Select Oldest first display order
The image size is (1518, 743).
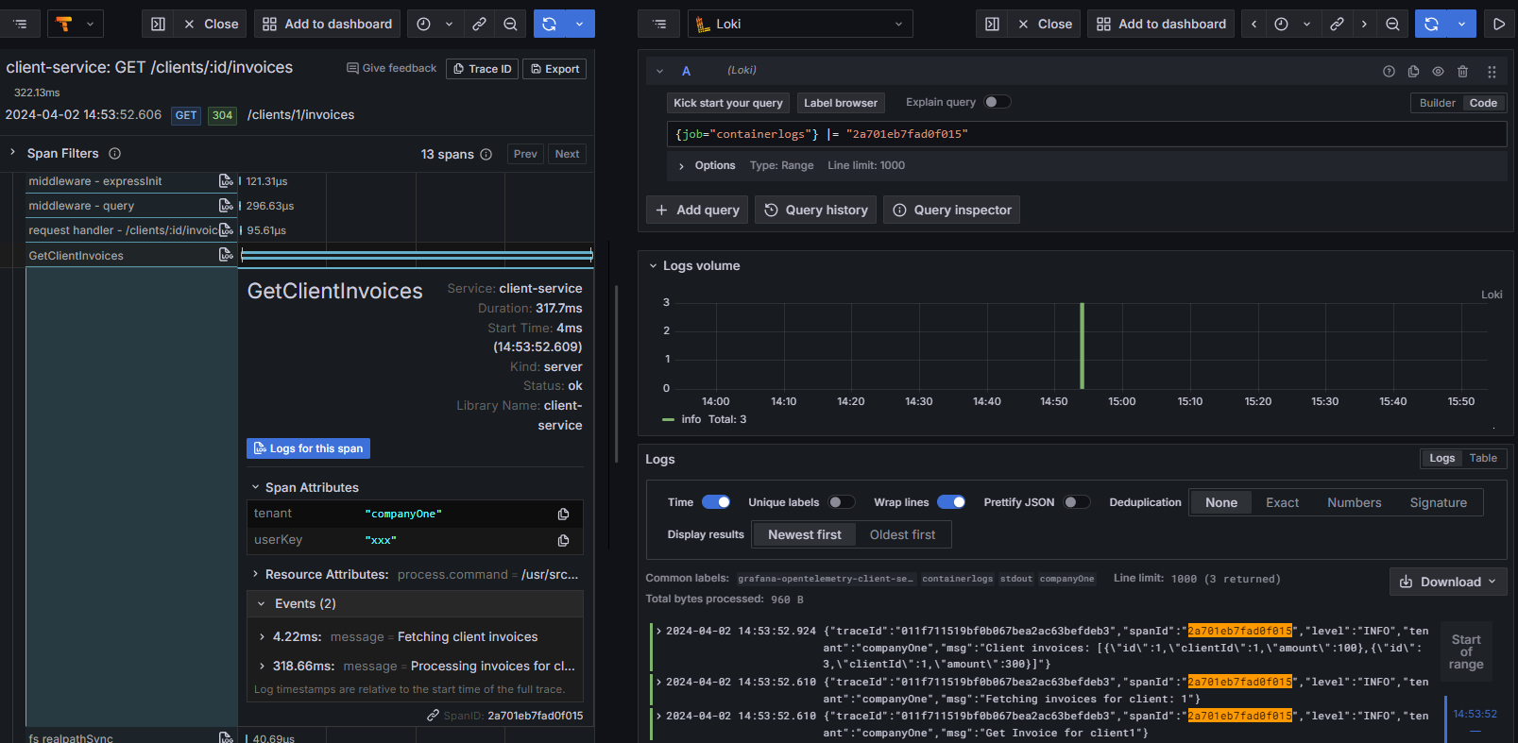click(x=902, y=534)
